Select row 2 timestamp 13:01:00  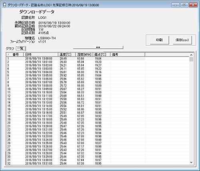39,62
